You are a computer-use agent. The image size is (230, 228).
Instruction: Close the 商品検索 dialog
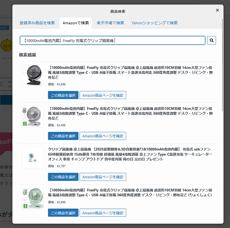pos(217,10)
